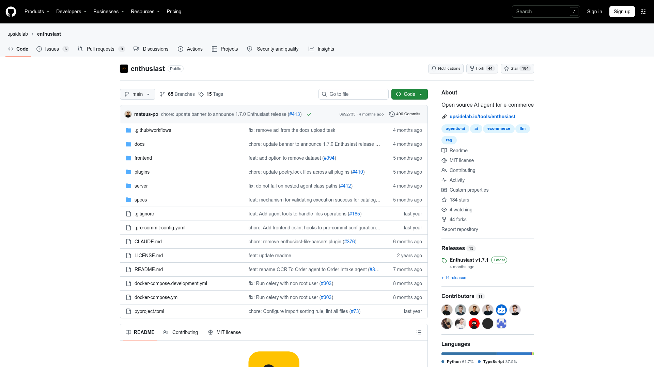The width and height of the screenshot is (654, 367).
Task: Star the repository
Action: tap(517, 69)
